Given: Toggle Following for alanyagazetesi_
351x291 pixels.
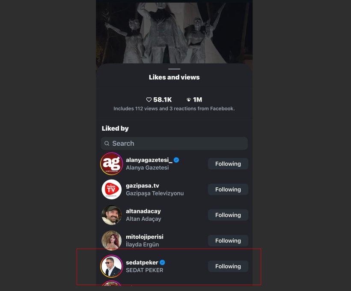Looking at the screenshot, I should (x=228, y=164).
